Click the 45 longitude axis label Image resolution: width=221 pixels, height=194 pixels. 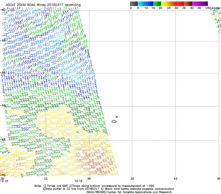219,179
